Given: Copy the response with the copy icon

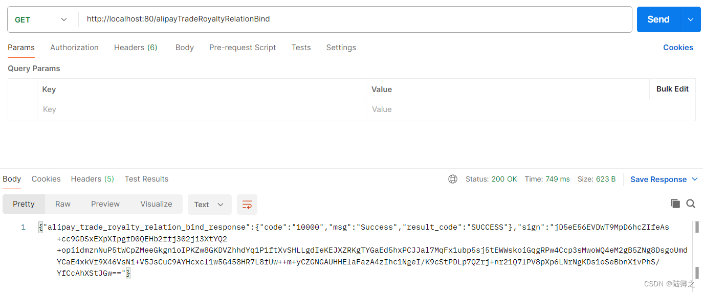Looking at the screenshot, I should pyautogui.click(x=675, y=204).
